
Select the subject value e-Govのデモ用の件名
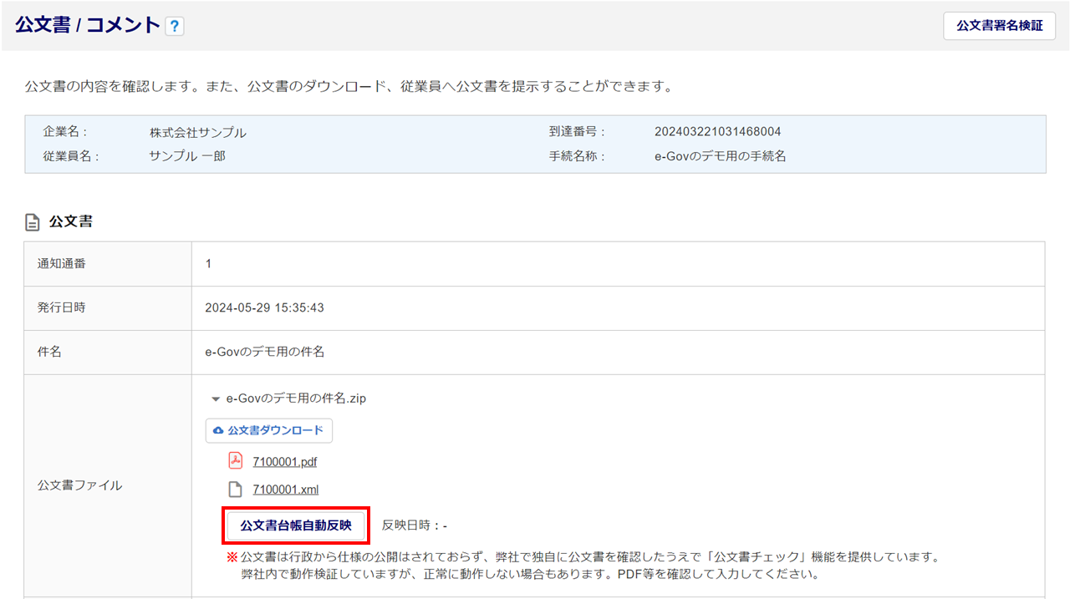point(264,353)
